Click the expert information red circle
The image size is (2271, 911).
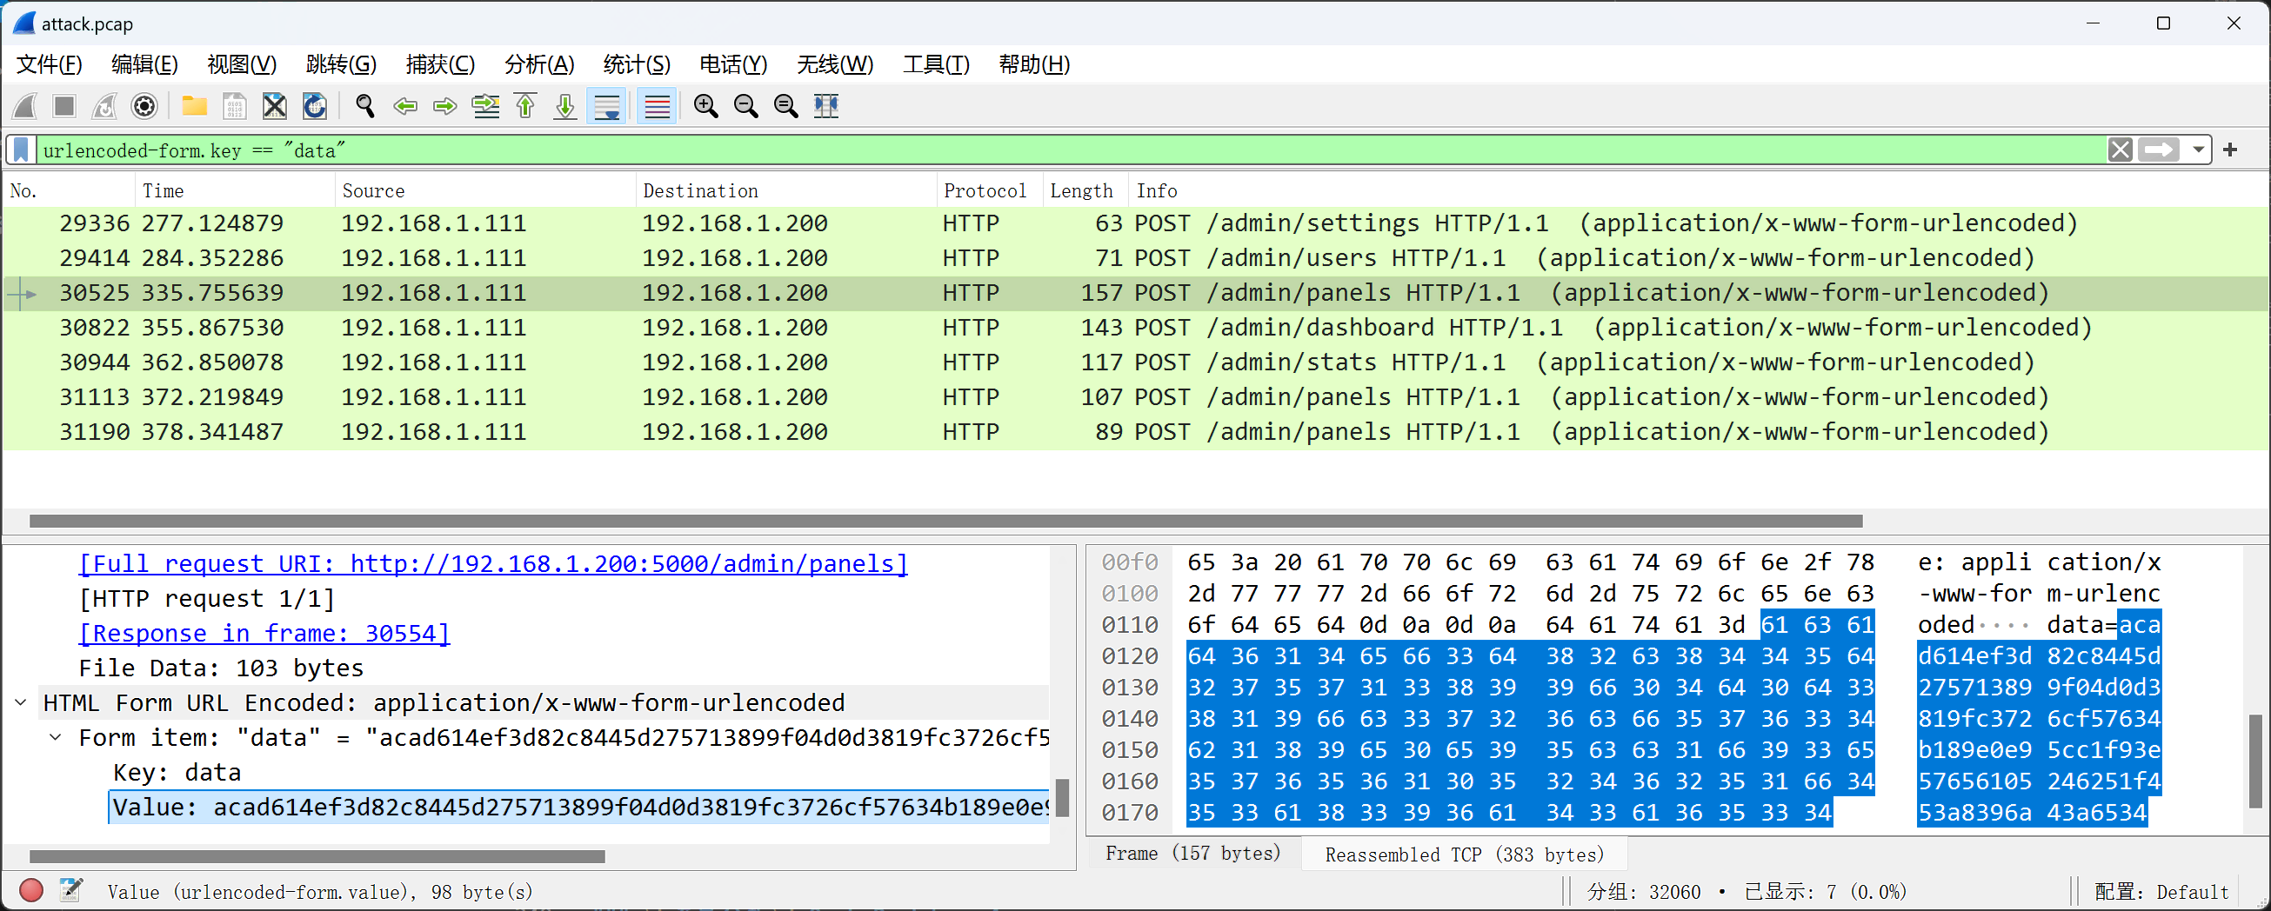[x=30, y=891]
